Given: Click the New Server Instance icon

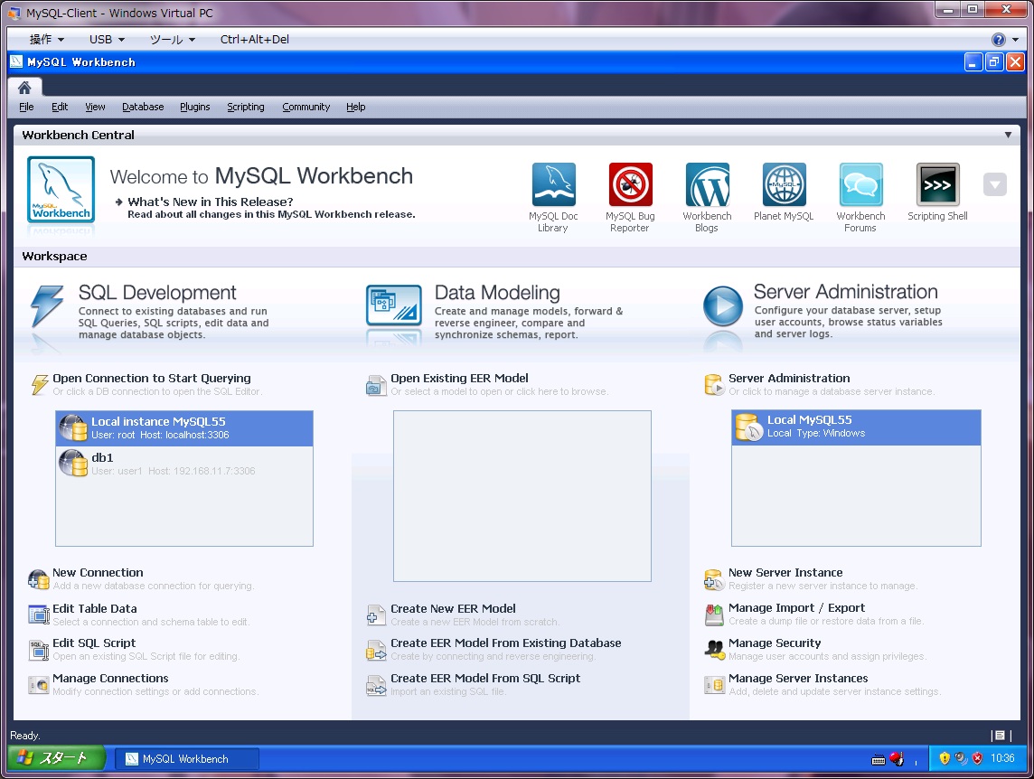Looking at the screenshot, I should 714,579.
